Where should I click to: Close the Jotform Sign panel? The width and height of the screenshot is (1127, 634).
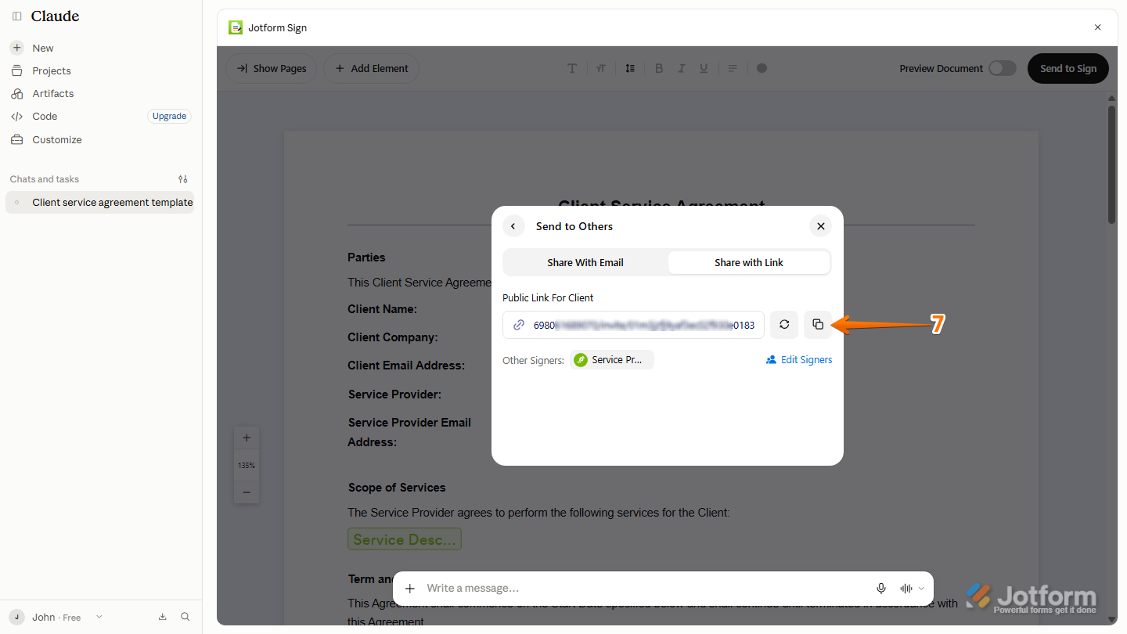1097,27
